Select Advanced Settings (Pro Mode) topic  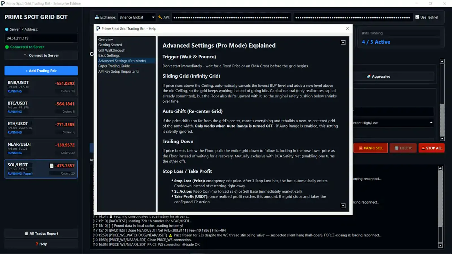click(122, 61)
